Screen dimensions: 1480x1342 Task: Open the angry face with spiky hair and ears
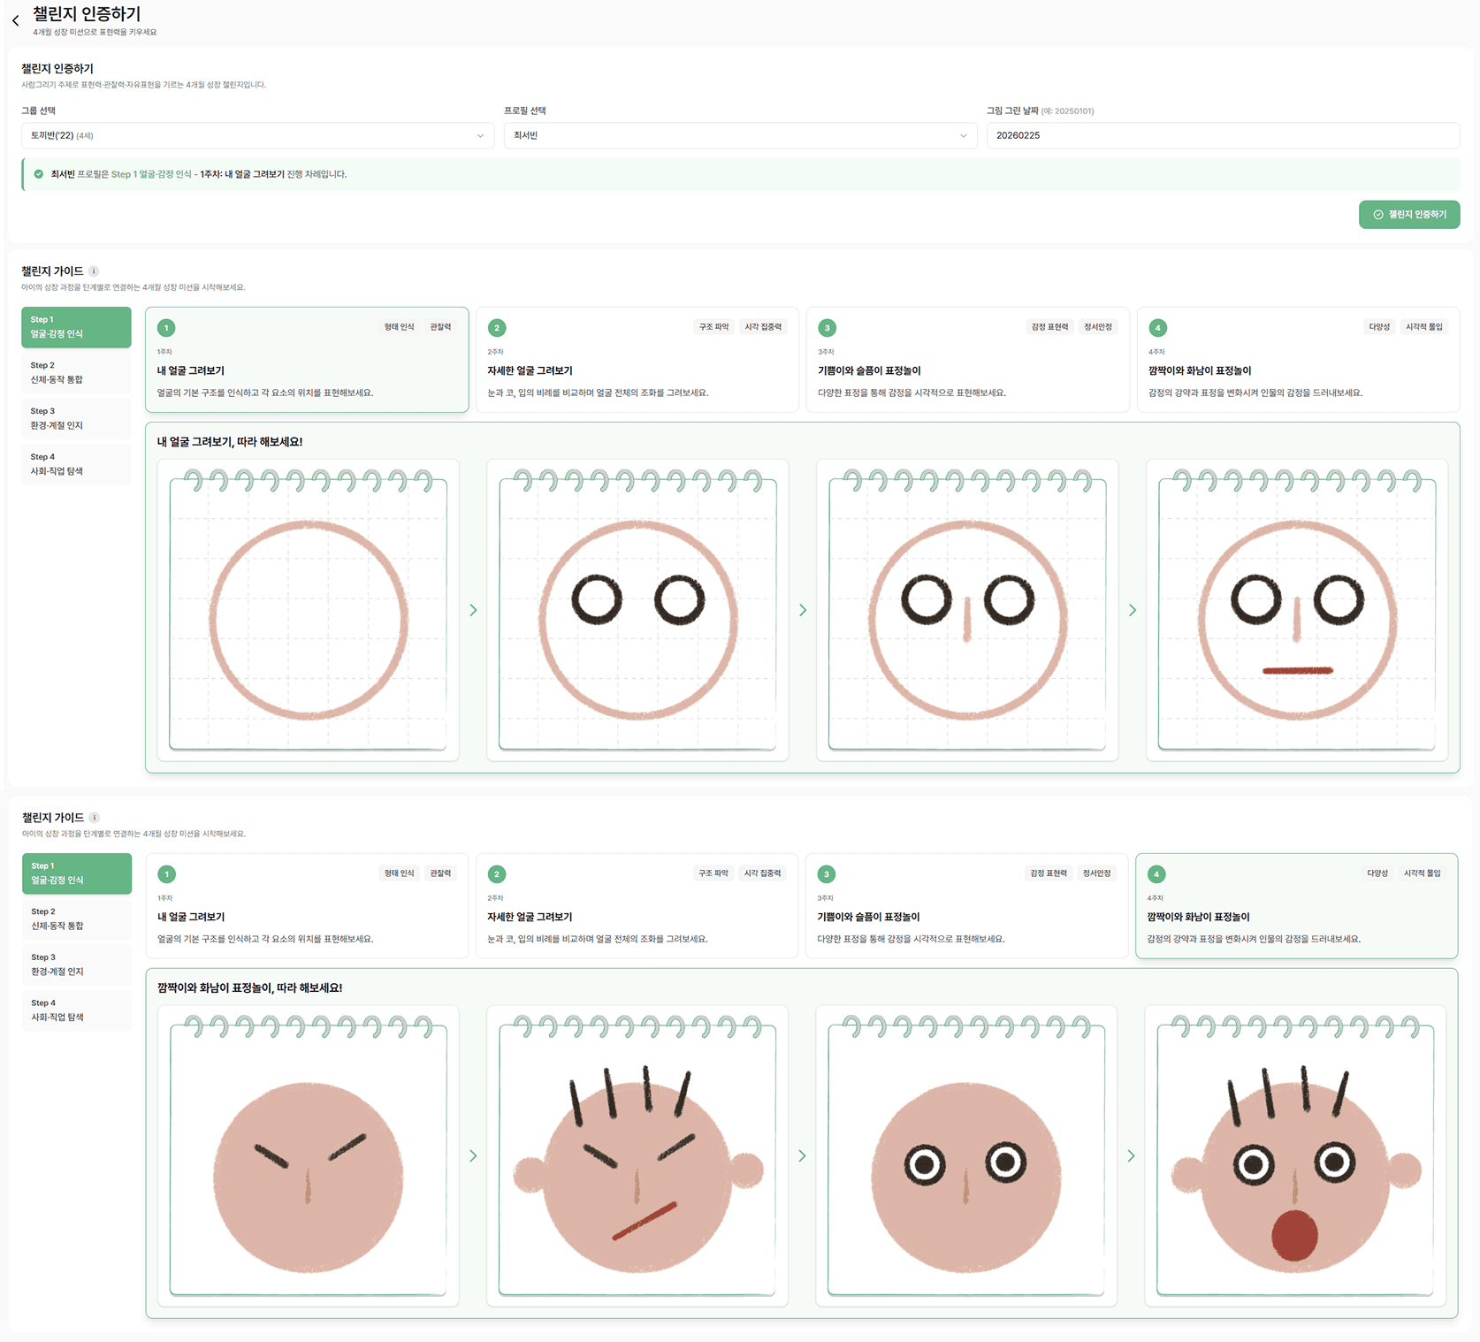pyautogui.click(x=637, y=1155)
